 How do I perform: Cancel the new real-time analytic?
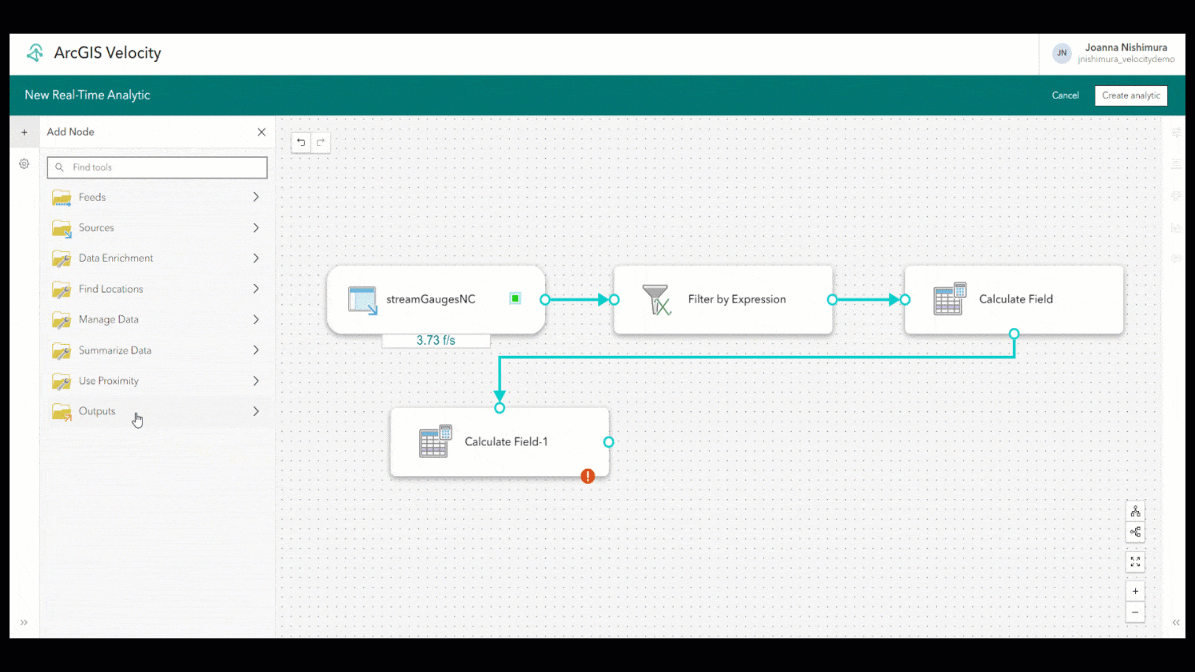pyautogui.click(x=1065, y=95)
